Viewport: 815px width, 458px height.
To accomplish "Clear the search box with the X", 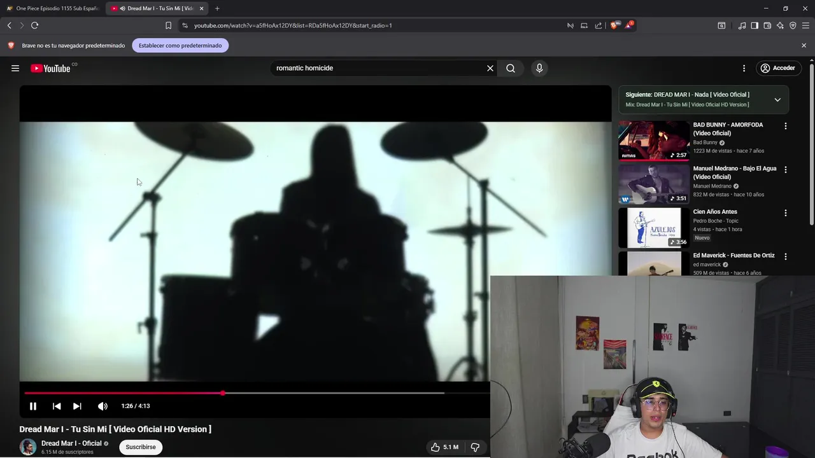I will click(x=490, y=68).
